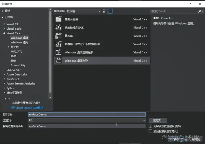Viewport: 205px width, 144px height.
Task: Click the 名称 project name field
Action: point(87,114)
